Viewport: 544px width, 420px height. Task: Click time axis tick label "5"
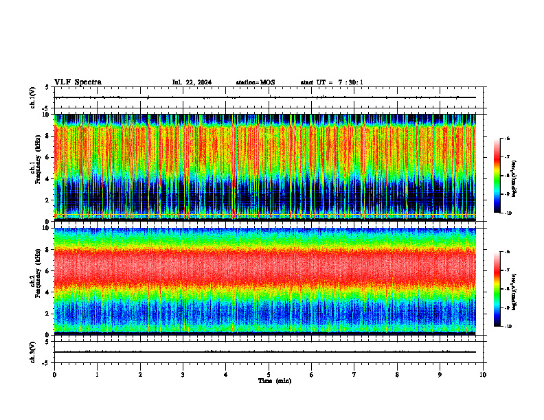269,375
